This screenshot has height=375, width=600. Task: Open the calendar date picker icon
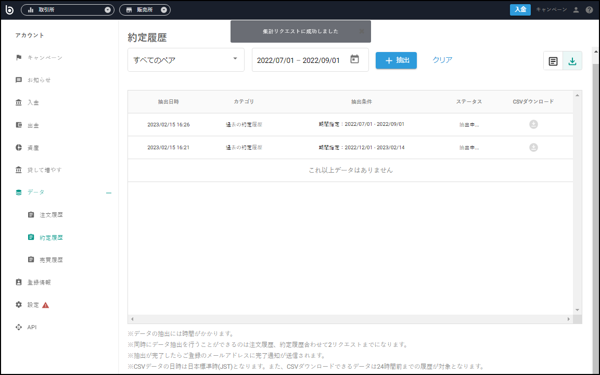[355, 59]
